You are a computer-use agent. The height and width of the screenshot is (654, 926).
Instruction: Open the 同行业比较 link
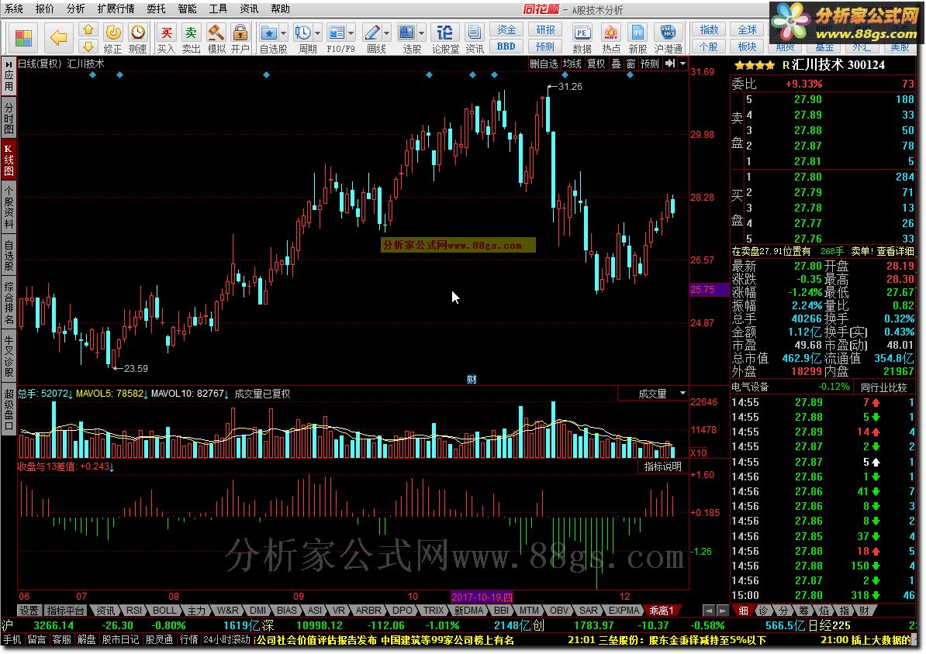pos(883,387)
